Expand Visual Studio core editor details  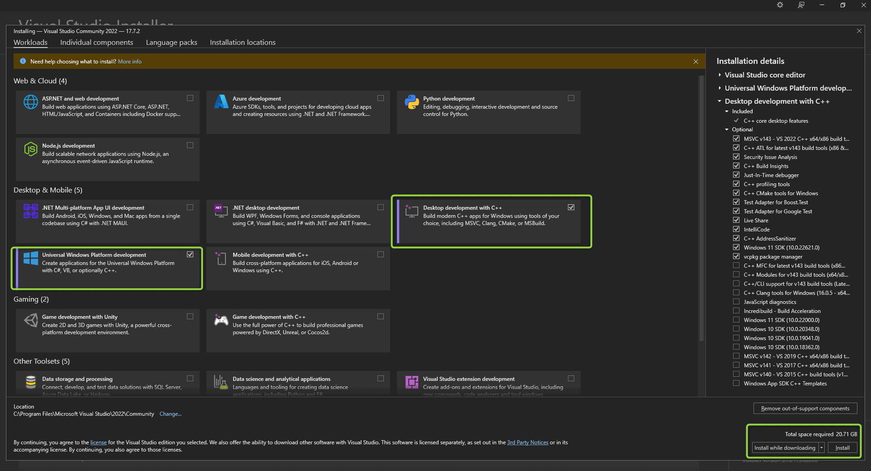click(x=720, y=75)
